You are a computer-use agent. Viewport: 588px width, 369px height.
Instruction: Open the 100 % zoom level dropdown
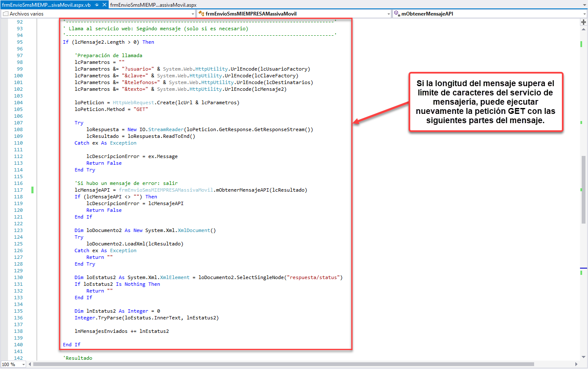point(24,364)
